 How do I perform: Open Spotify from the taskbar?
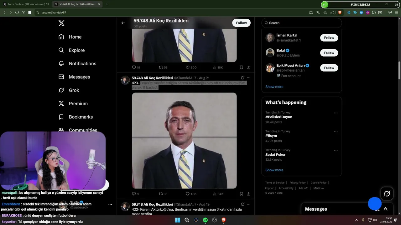205,220
